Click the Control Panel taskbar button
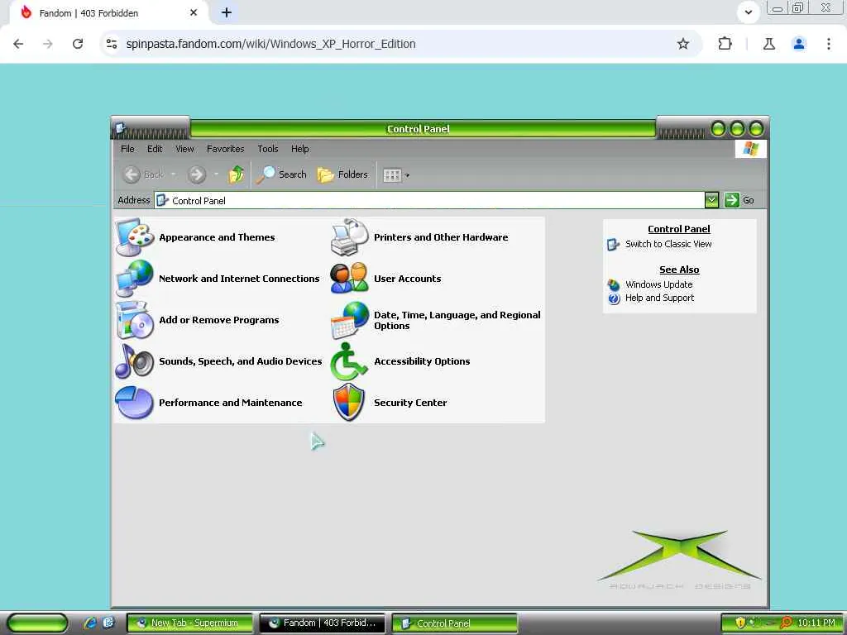847x635 pixels. [x=454, y=623]
